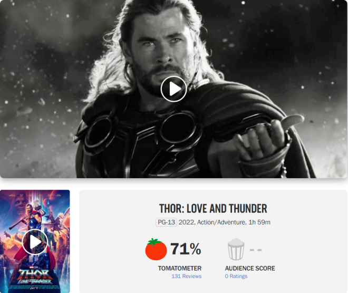This screenshot has width=348, height=293.
Task: Click the Action/Adventure genre text
Action: point(221,222)
